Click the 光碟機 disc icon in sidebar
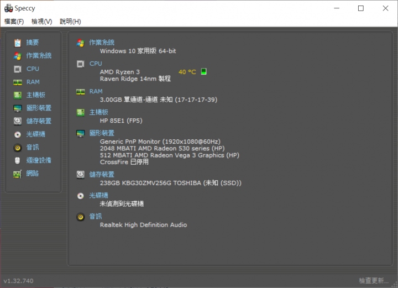Screen dimensions: 398x288 click(x=18, y=134)
